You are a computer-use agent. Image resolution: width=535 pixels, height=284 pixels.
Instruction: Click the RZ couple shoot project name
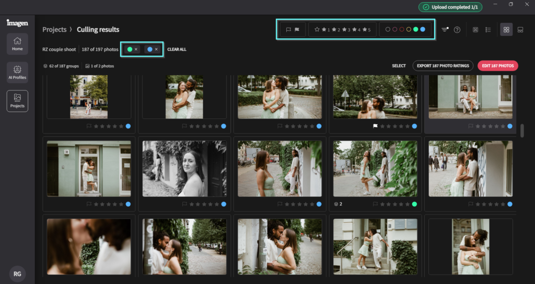59,50
